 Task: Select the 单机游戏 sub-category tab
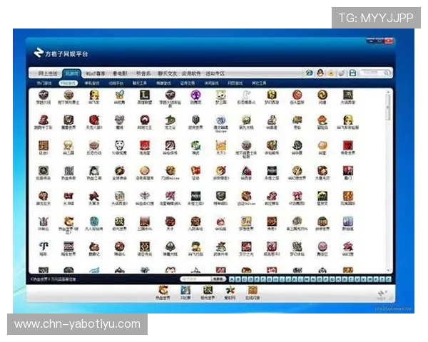coord(92,83)
